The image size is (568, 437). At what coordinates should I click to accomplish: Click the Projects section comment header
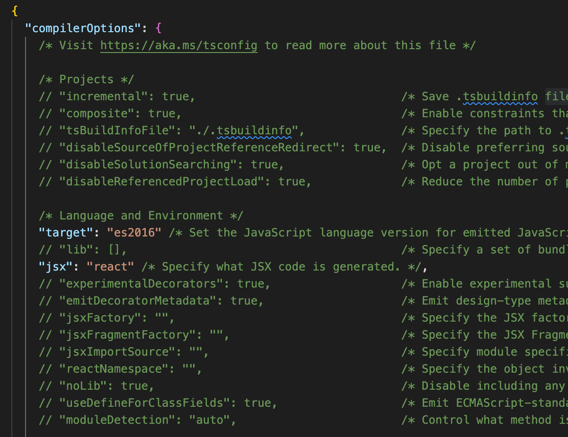pos(86,79)
